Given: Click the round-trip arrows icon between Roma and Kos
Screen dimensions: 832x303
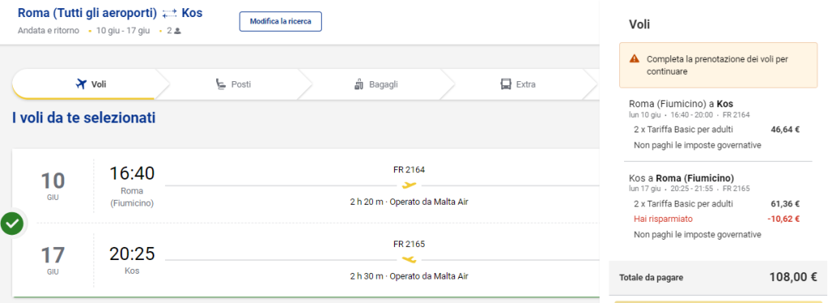Looking at the screenshot, I should tap(170, 13).
